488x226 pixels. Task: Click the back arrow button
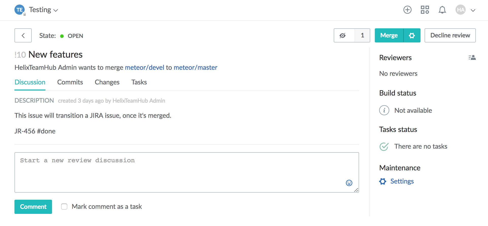click(x=23, y=35)
